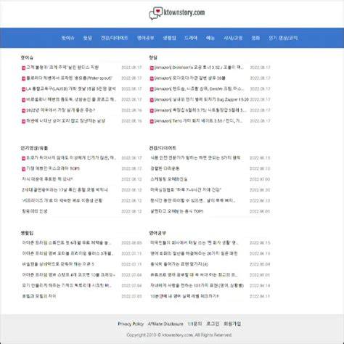Image resolution: width=344 pixels, height=344 pixels.
Task: Open the last navigation item, 인기 영상
Action: coord(283,38)
